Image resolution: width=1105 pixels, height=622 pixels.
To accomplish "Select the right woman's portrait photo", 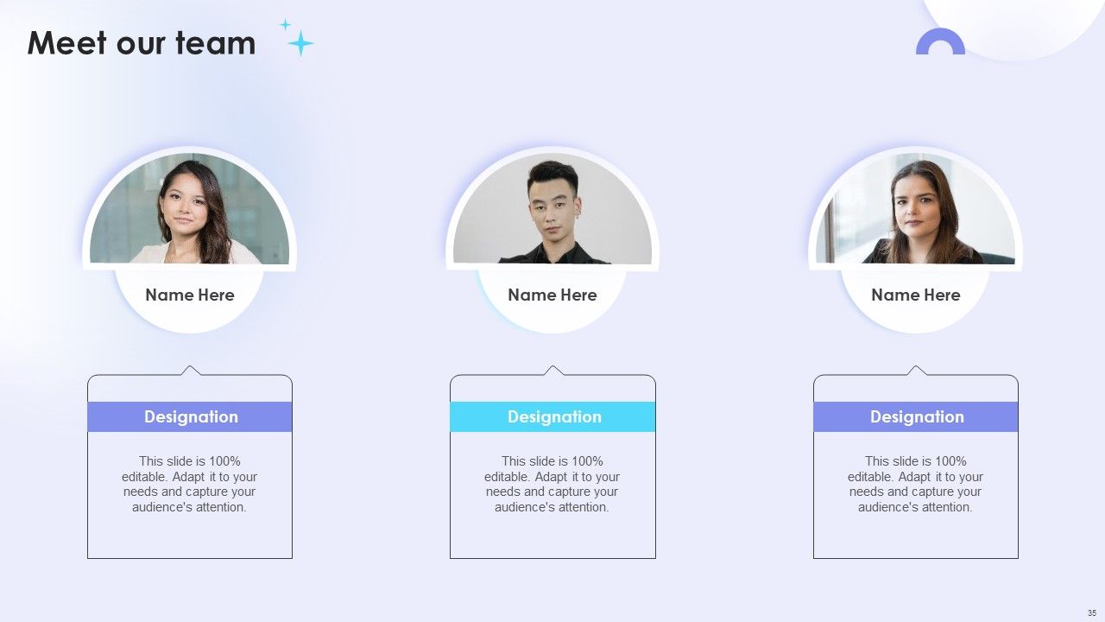I will pos(915,209).
